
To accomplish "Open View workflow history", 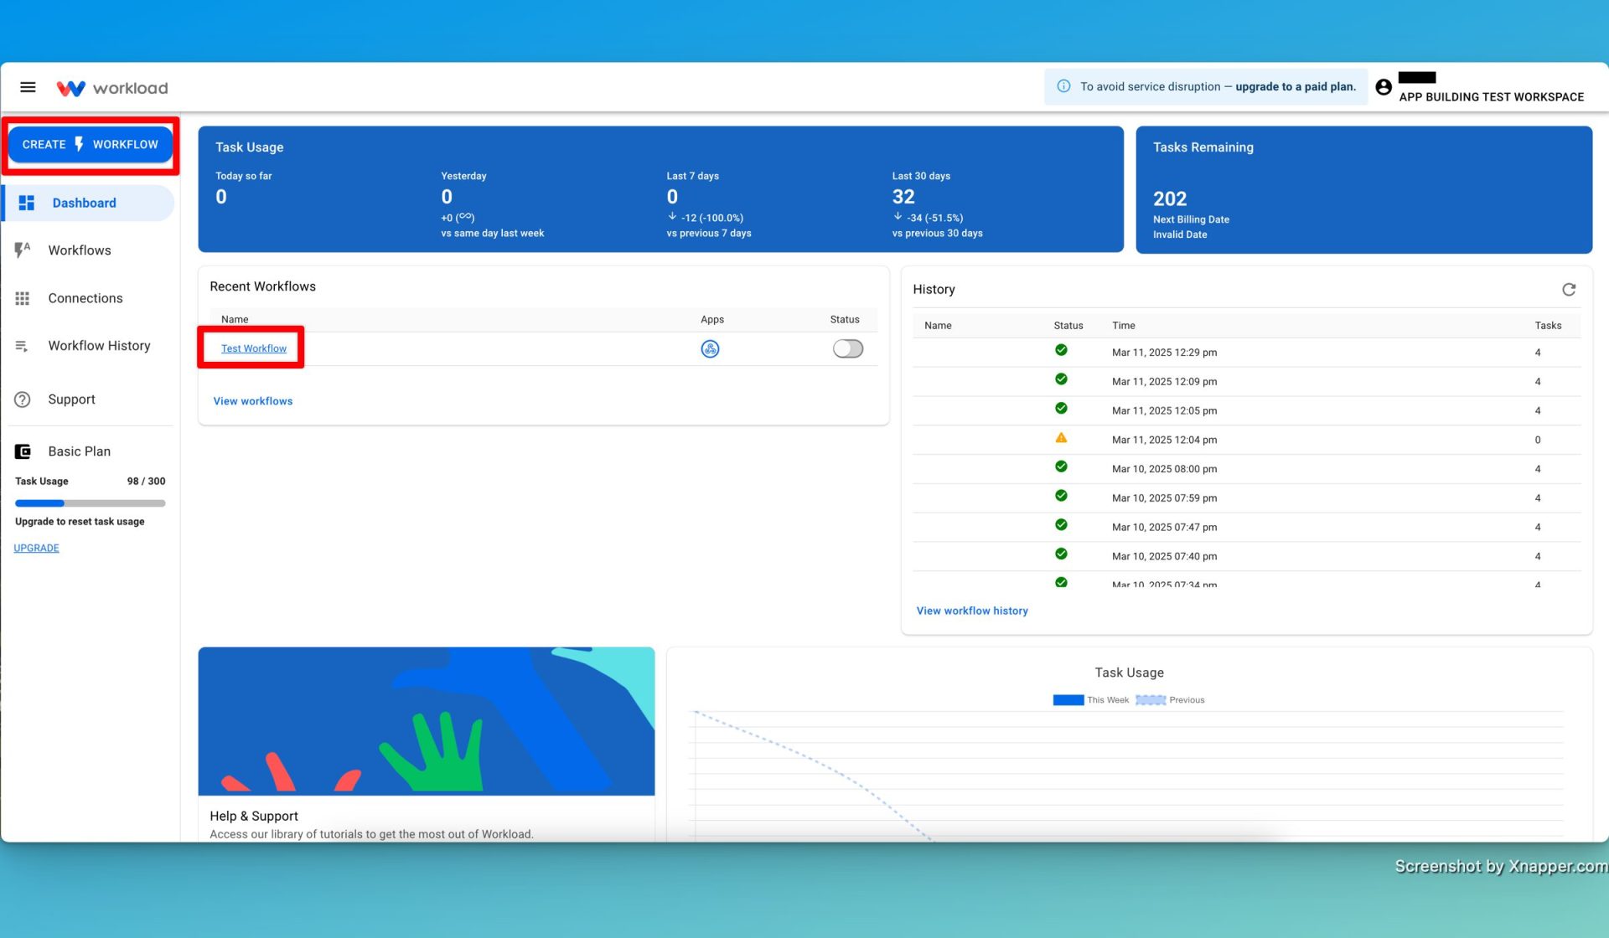I will (x=971, y=611).
